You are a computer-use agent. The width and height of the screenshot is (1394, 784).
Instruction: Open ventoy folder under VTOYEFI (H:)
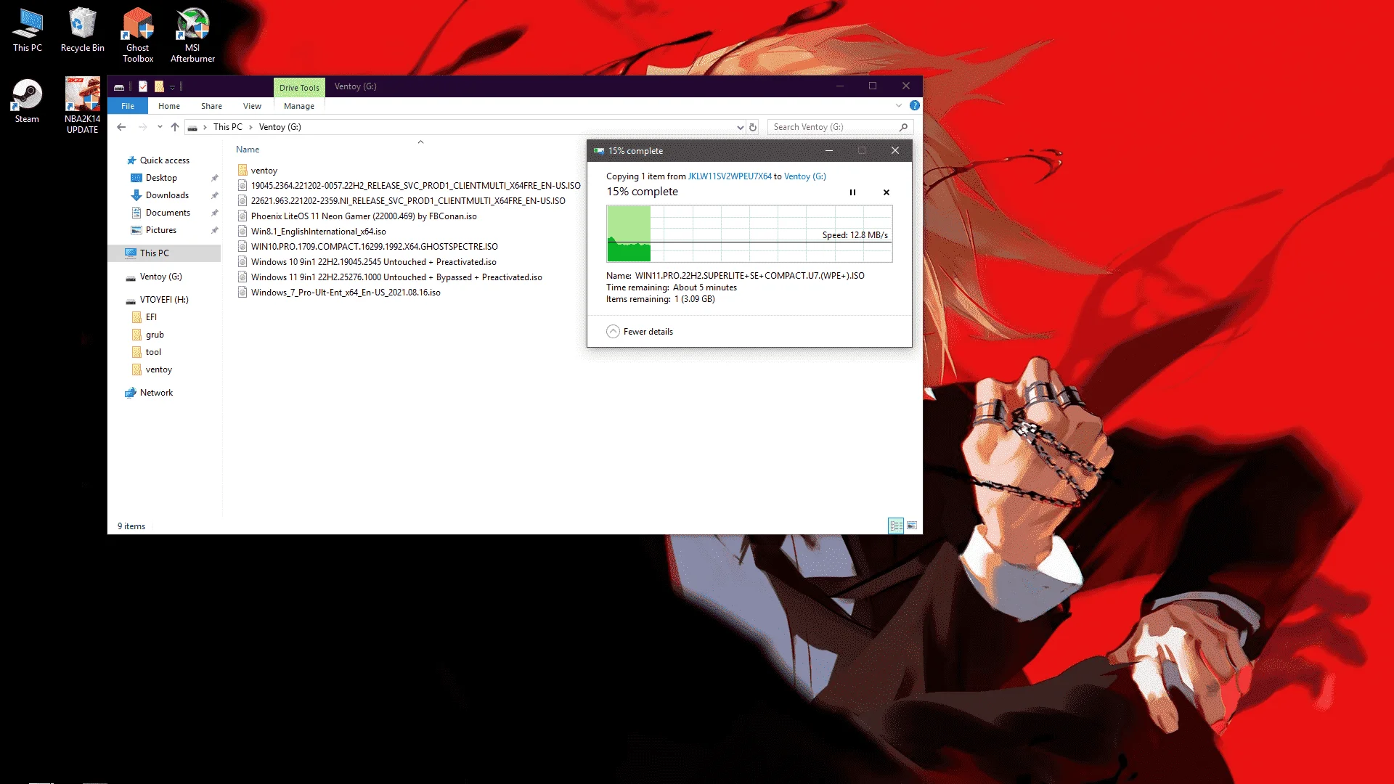coord(158,369)
